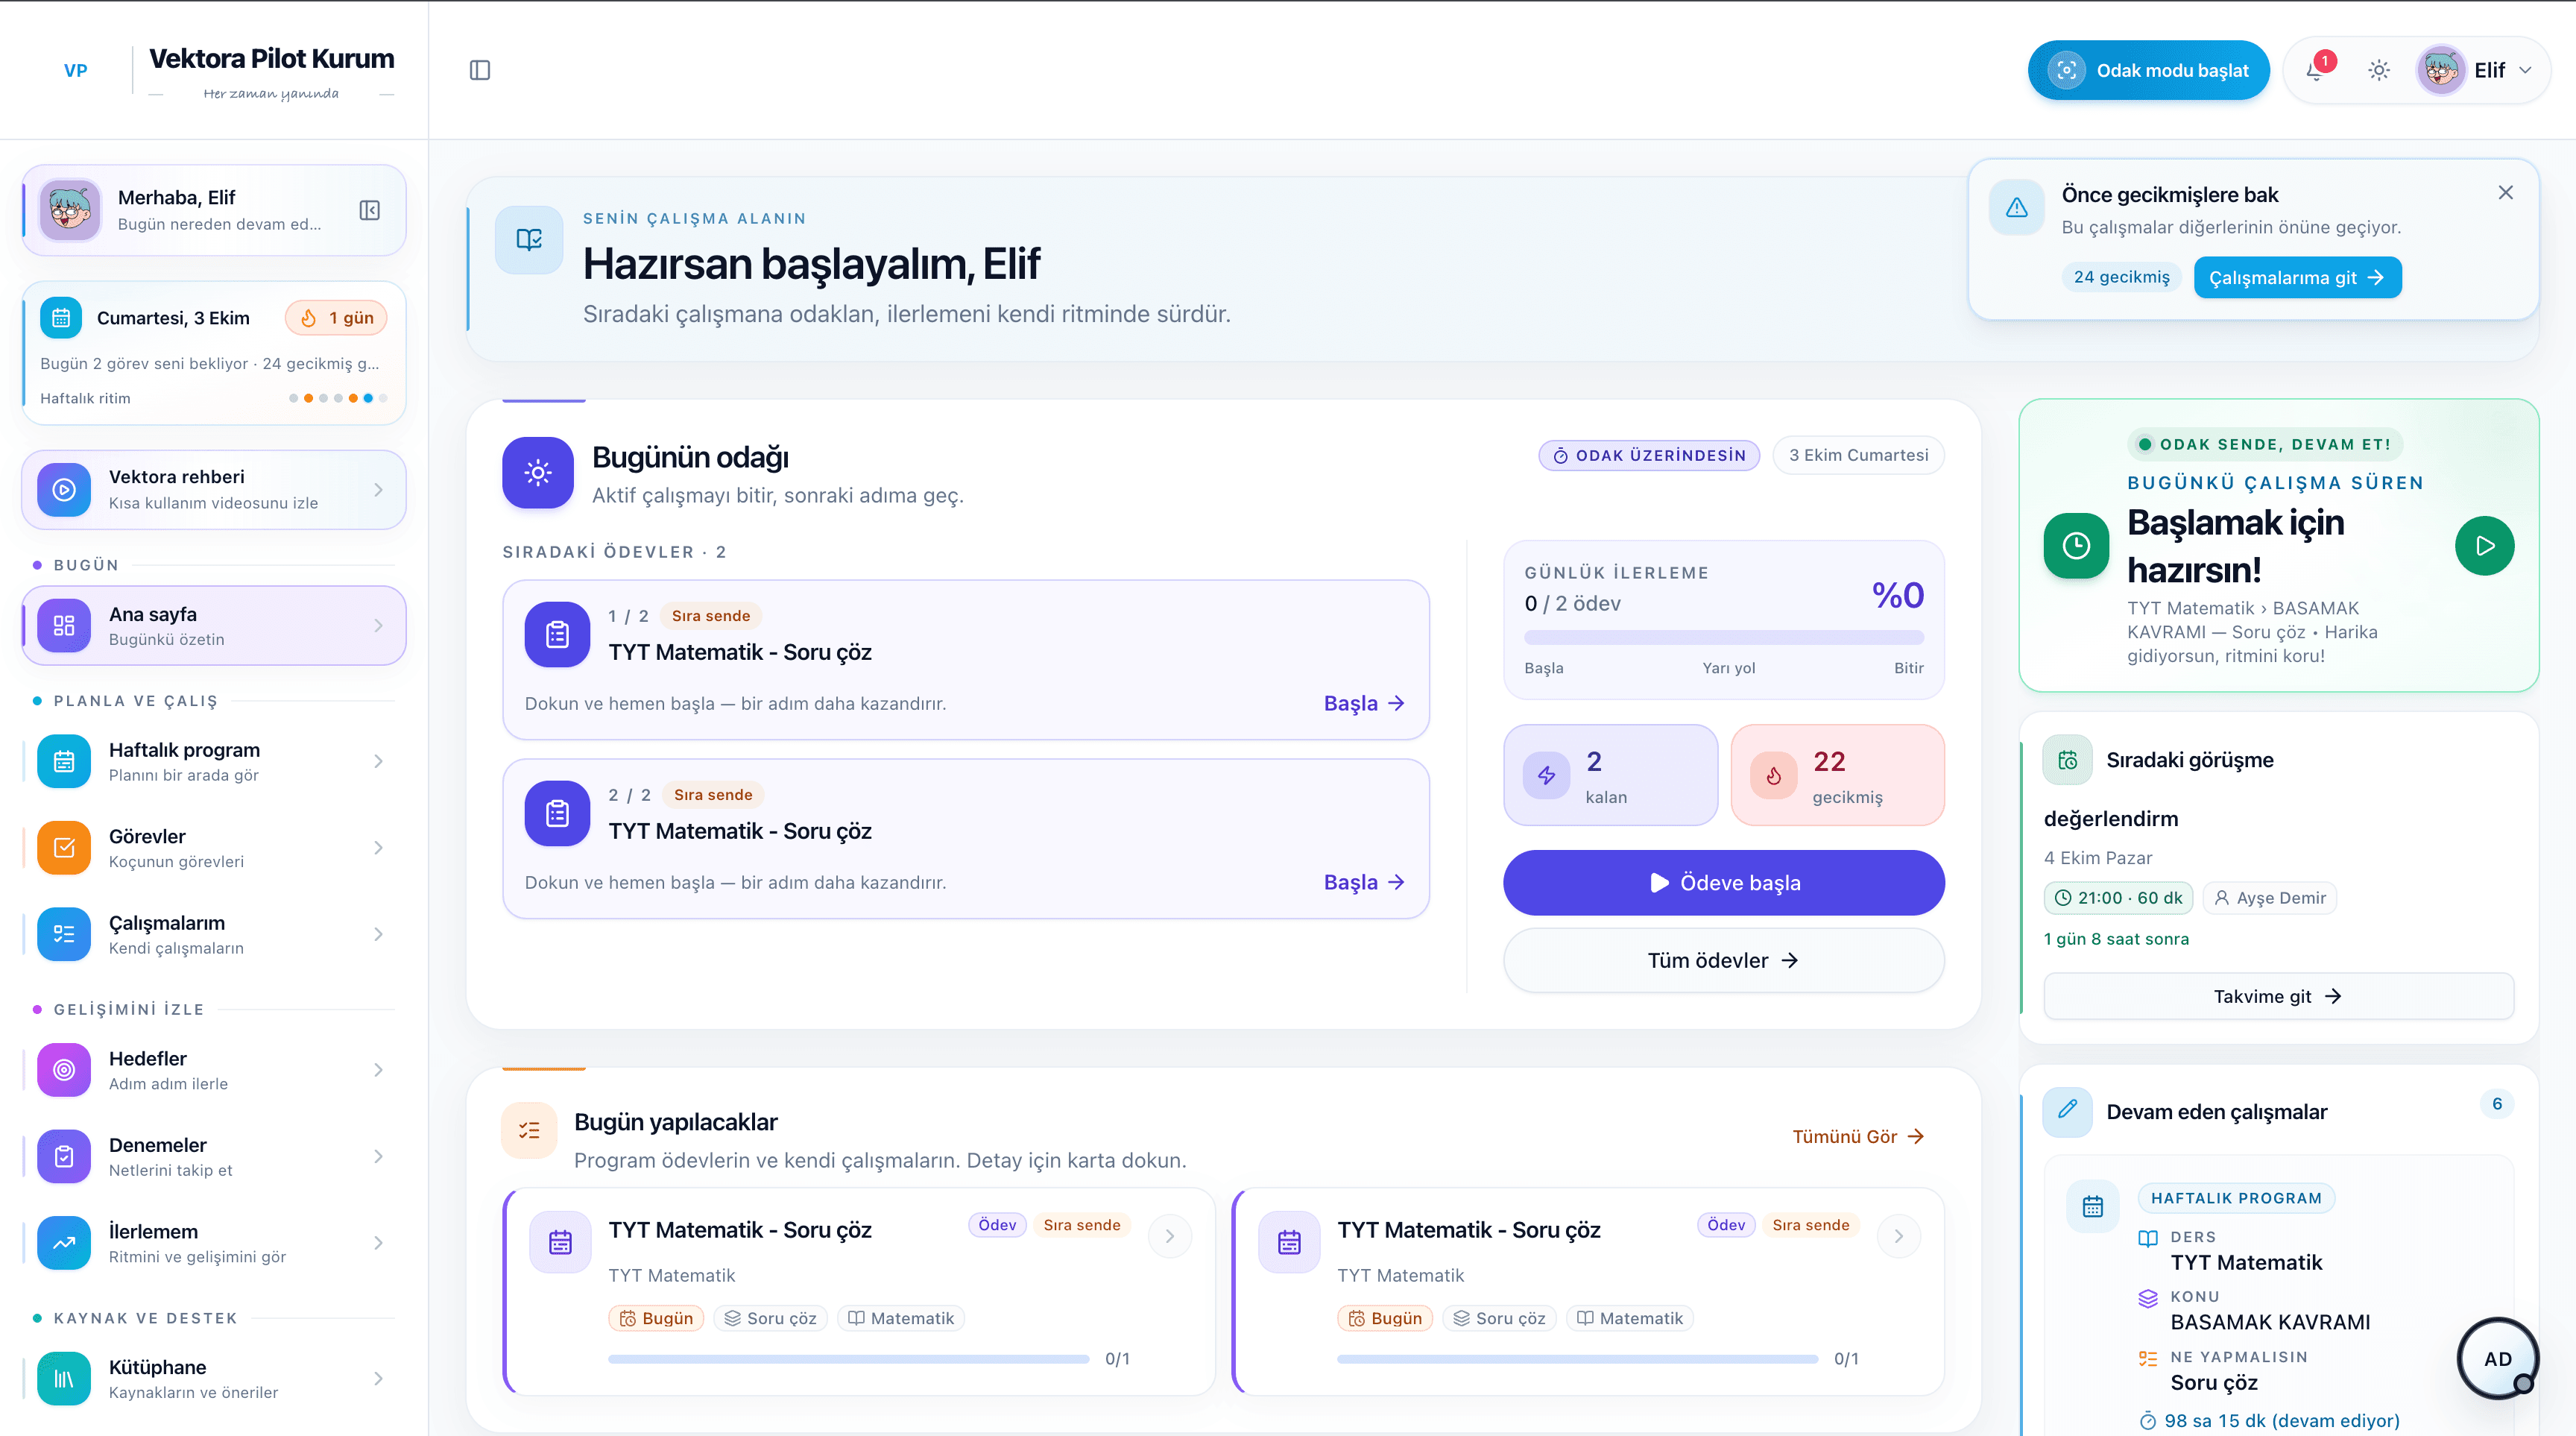
Task: Click the 3 Ekim Cumartesi date chip
Action: click(x=1858, y=455)
